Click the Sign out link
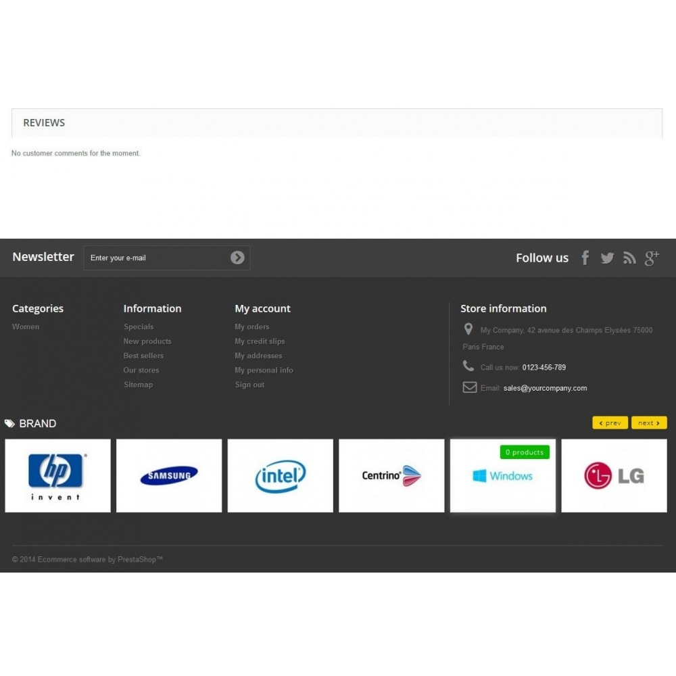Viewport: 676px width, 676px height. click(x=249, y=385)
